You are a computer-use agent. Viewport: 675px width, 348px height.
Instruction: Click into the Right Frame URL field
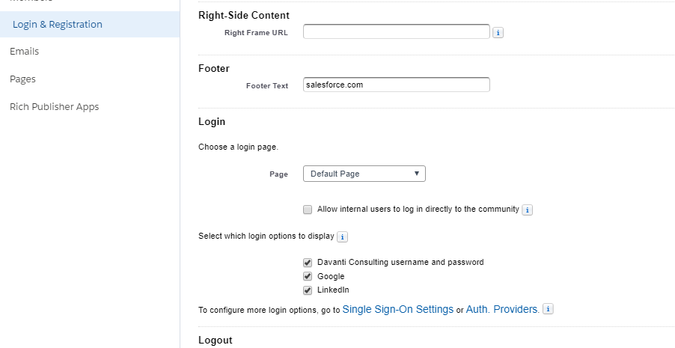coord(397,31)
